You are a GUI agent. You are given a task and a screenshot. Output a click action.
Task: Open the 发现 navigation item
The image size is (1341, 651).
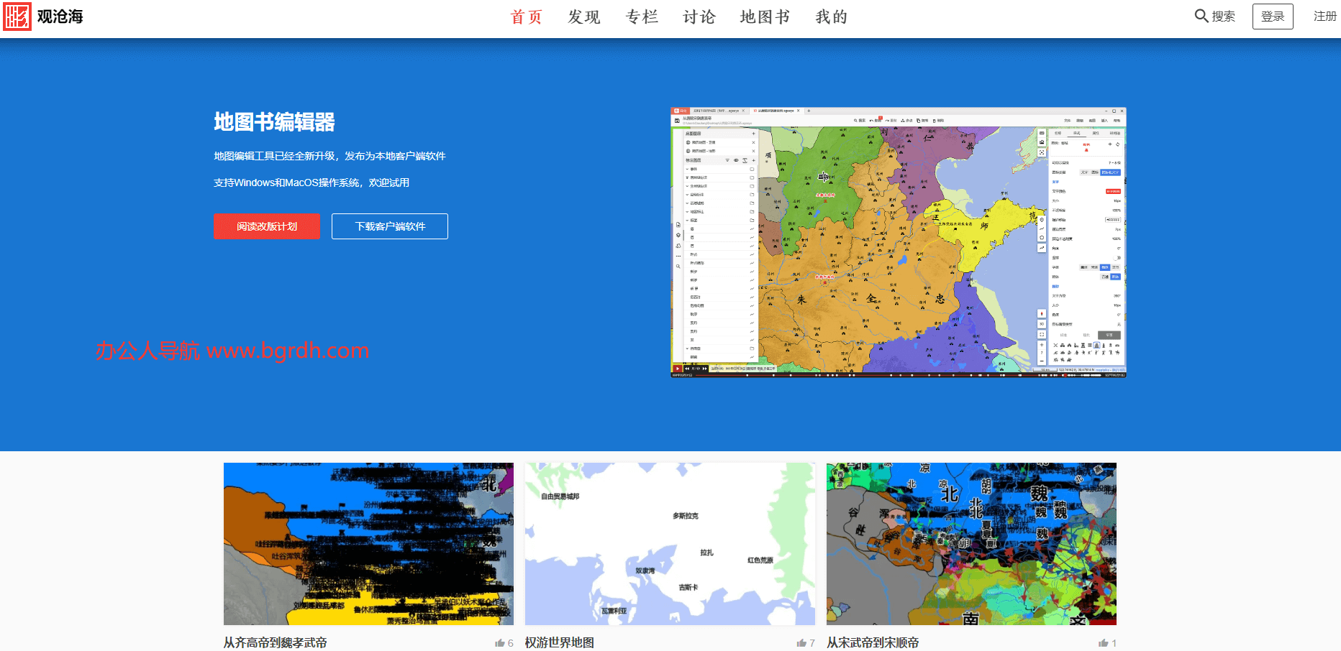pos(583,17)
